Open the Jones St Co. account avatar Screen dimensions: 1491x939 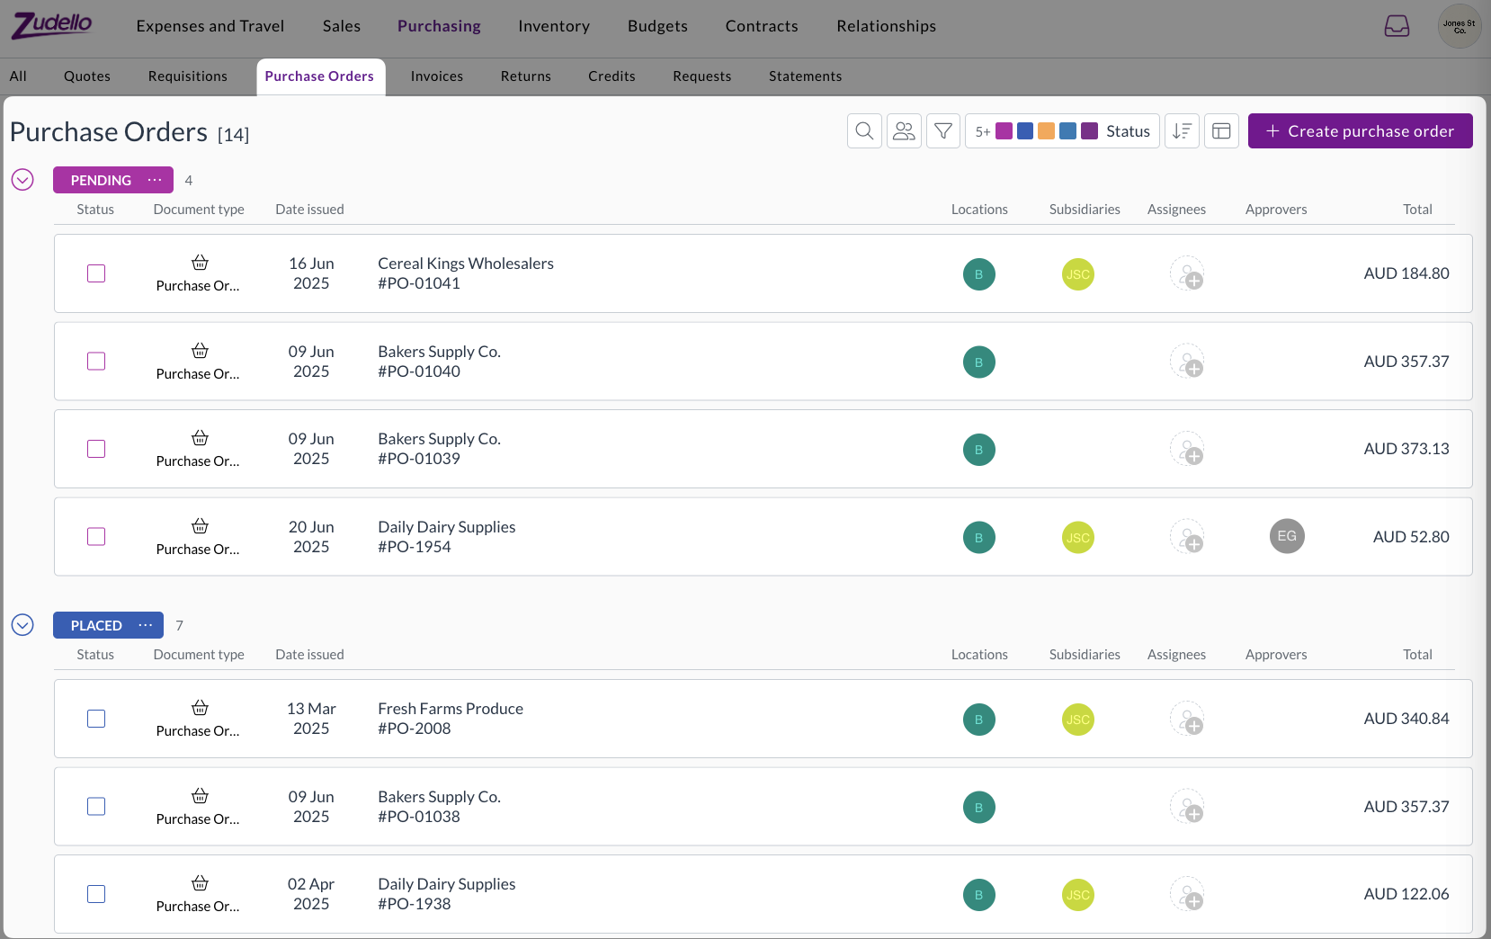(x=1459, y=26)
